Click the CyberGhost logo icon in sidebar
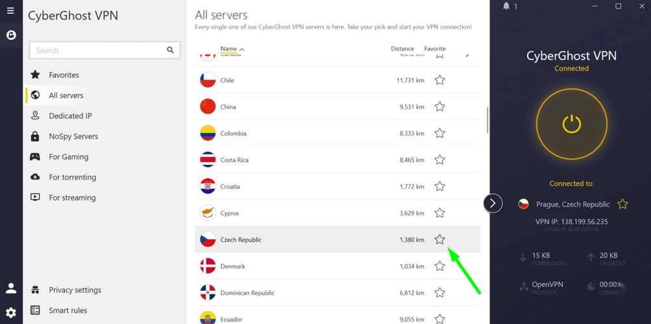Image resolution: width=651 pixels, height=324 pixels. pyautogui.click(x=10, y=36)
